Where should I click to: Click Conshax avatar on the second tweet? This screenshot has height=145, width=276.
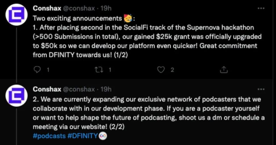(x=16, y=95)
